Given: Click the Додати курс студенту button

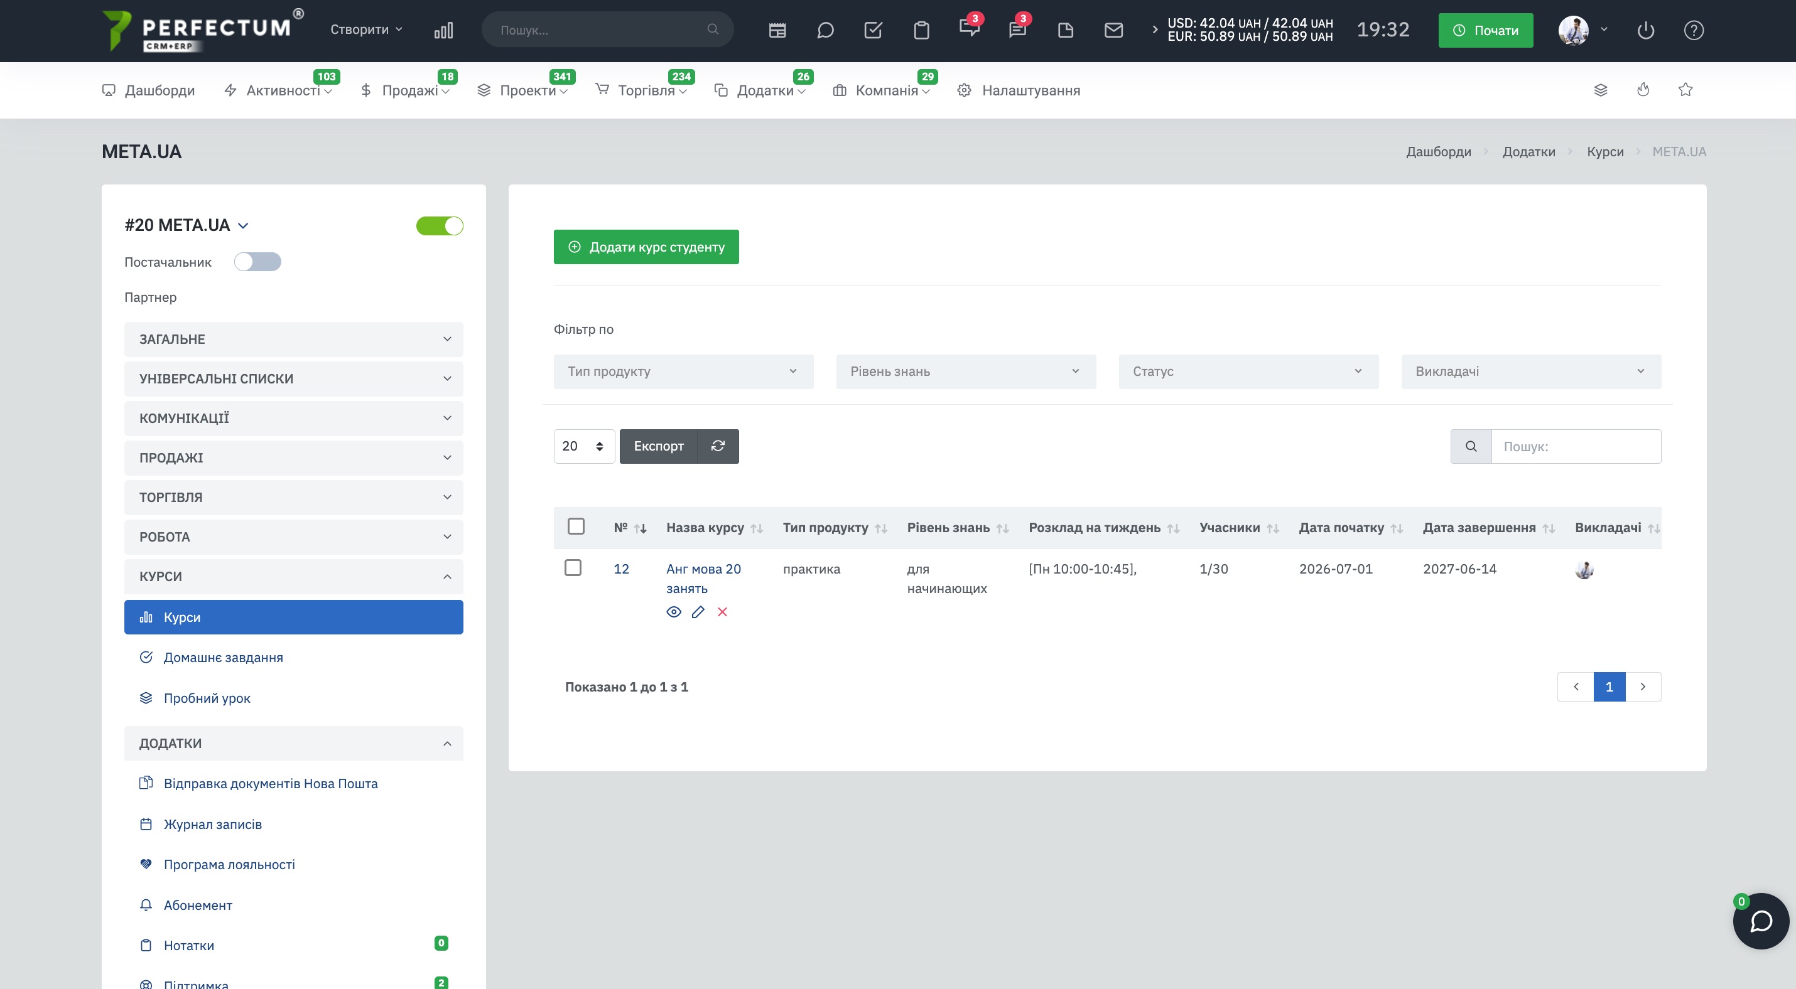Looking at the screenshot, I should point(646,247).
